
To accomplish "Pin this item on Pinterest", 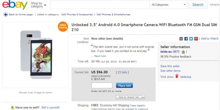I will click(196, 39).
